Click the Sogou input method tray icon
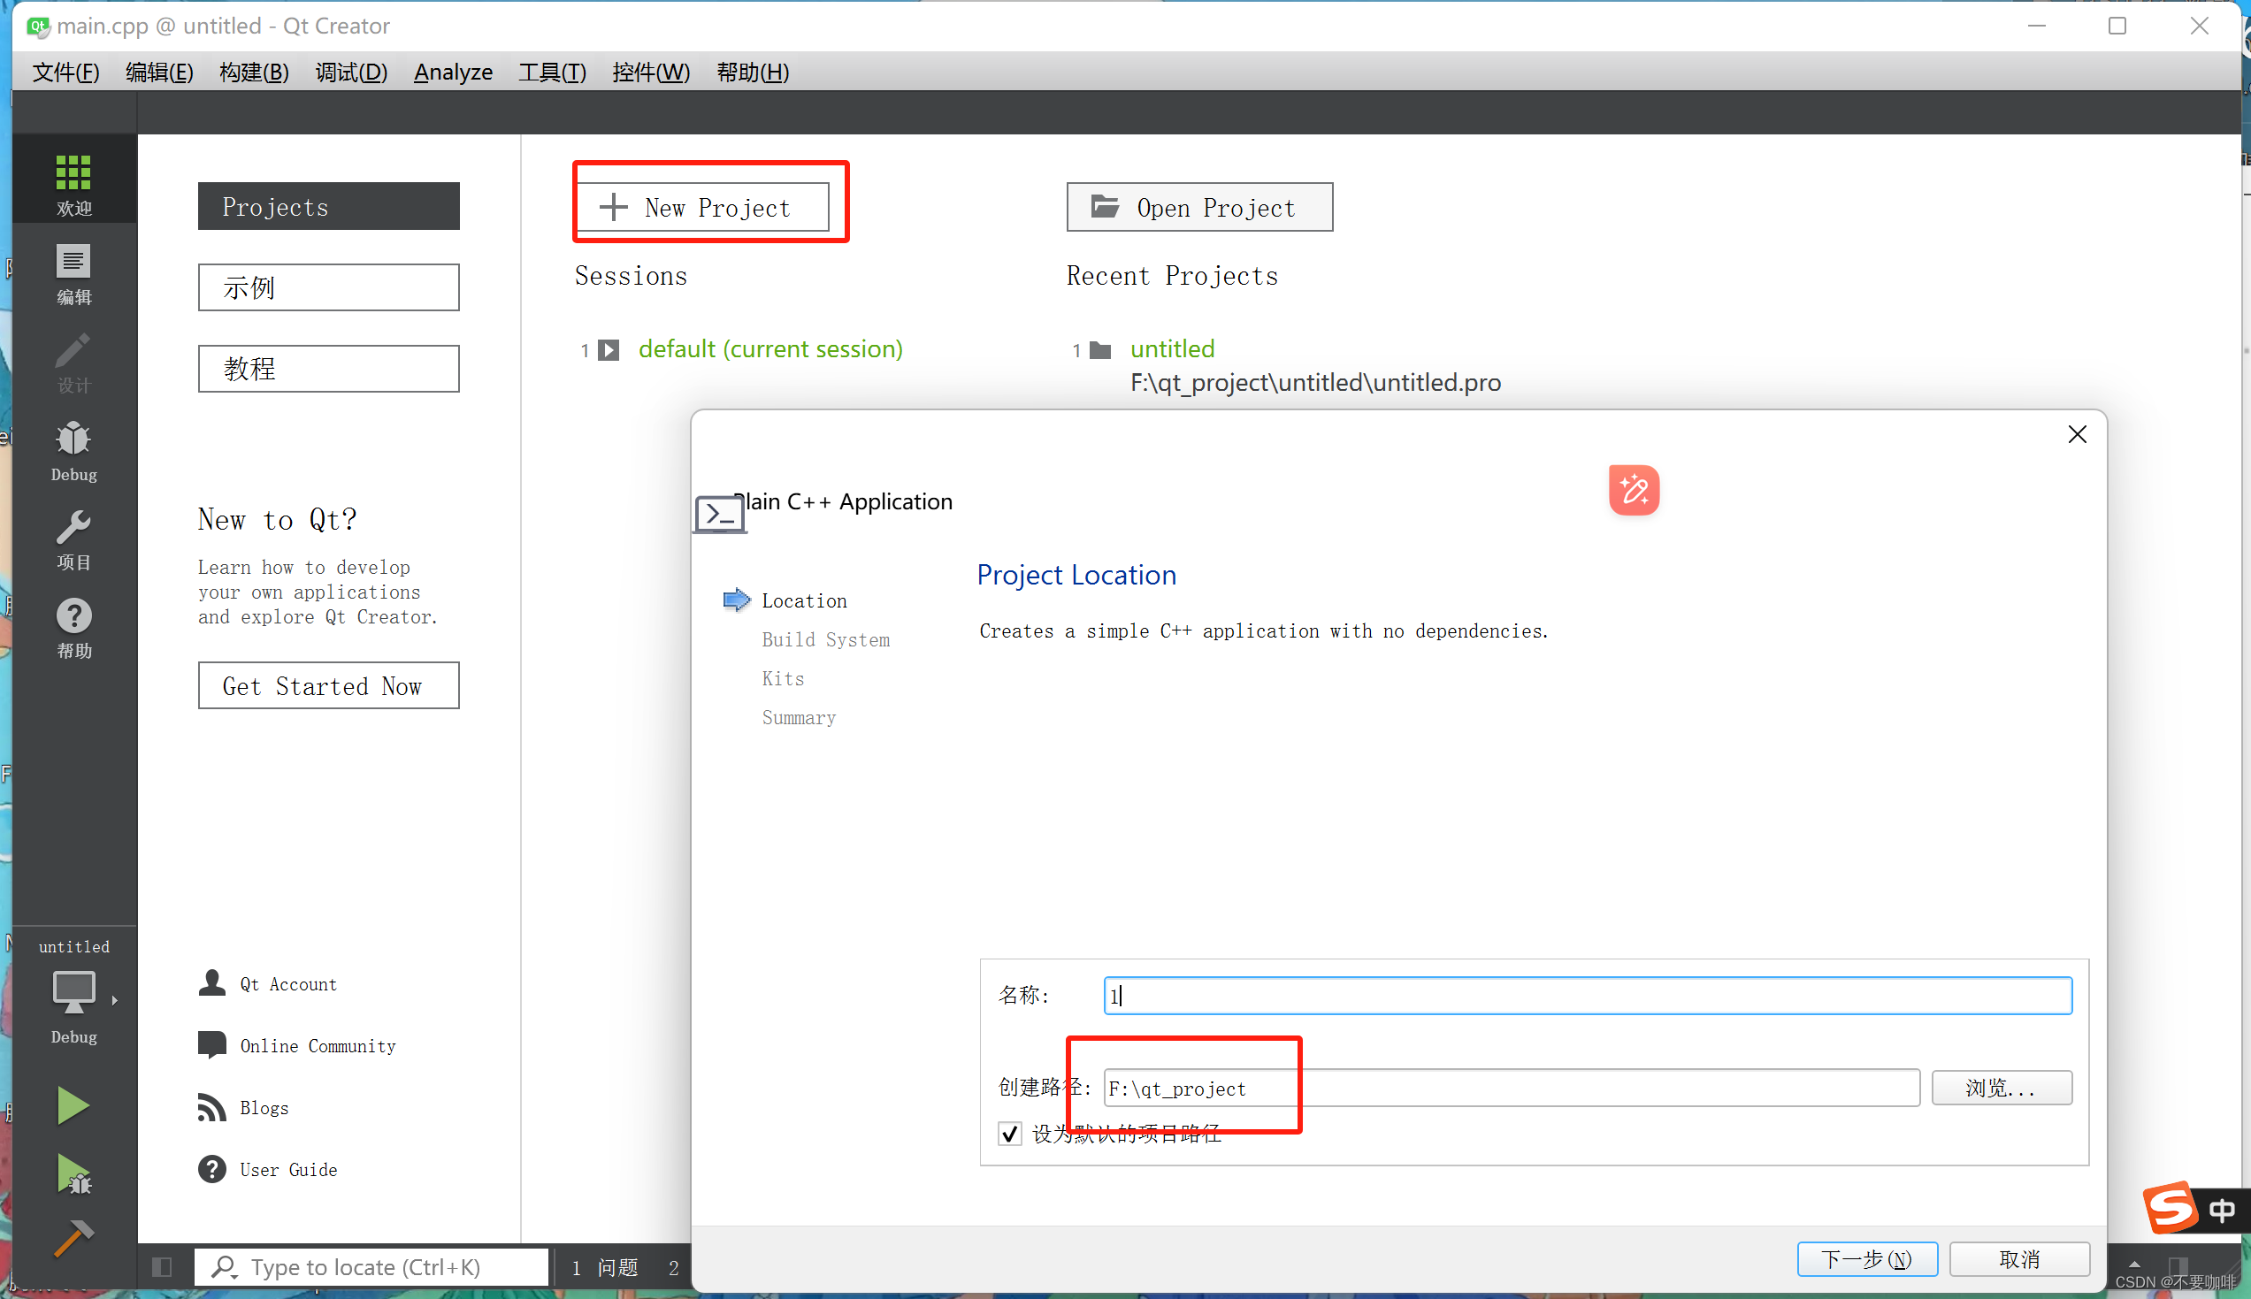 tap(2170, 1207)
